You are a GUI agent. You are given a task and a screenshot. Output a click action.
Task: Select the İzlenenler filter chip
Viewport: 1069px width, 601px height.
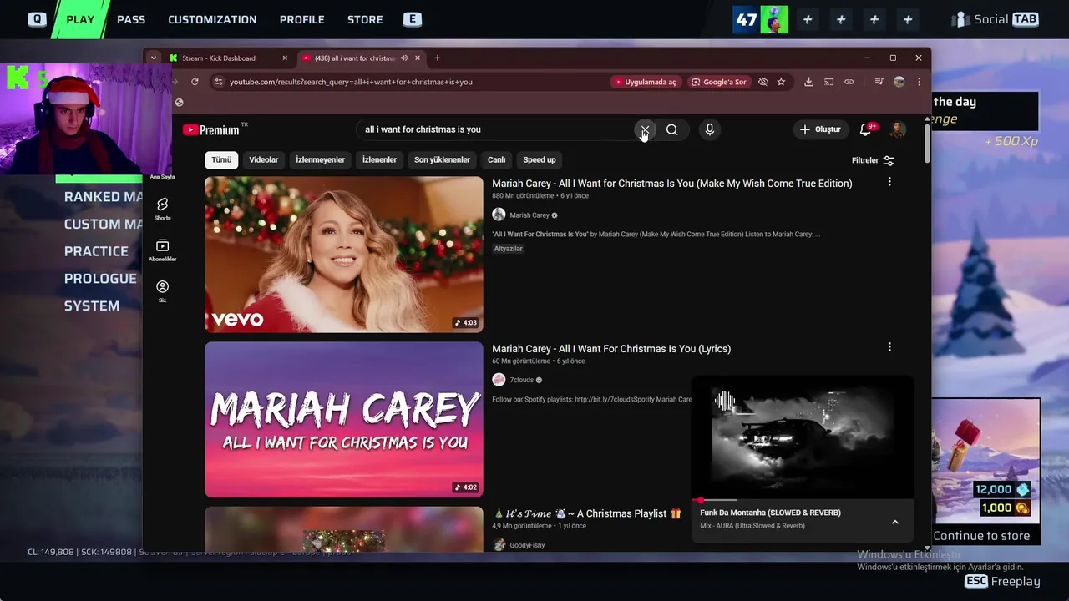coord(379,159)
